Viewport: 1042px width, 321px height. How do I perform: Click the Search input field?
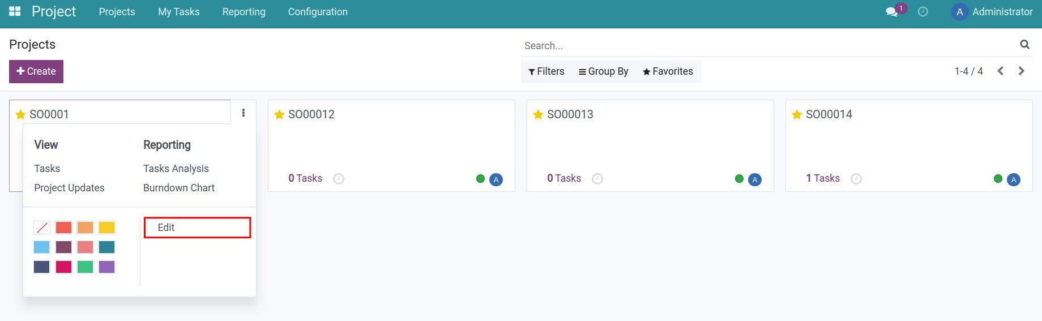tap(769, 46)
